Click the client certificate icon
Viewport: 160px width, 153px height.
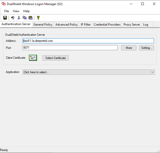pyautogui.click(x=33, y=58)
